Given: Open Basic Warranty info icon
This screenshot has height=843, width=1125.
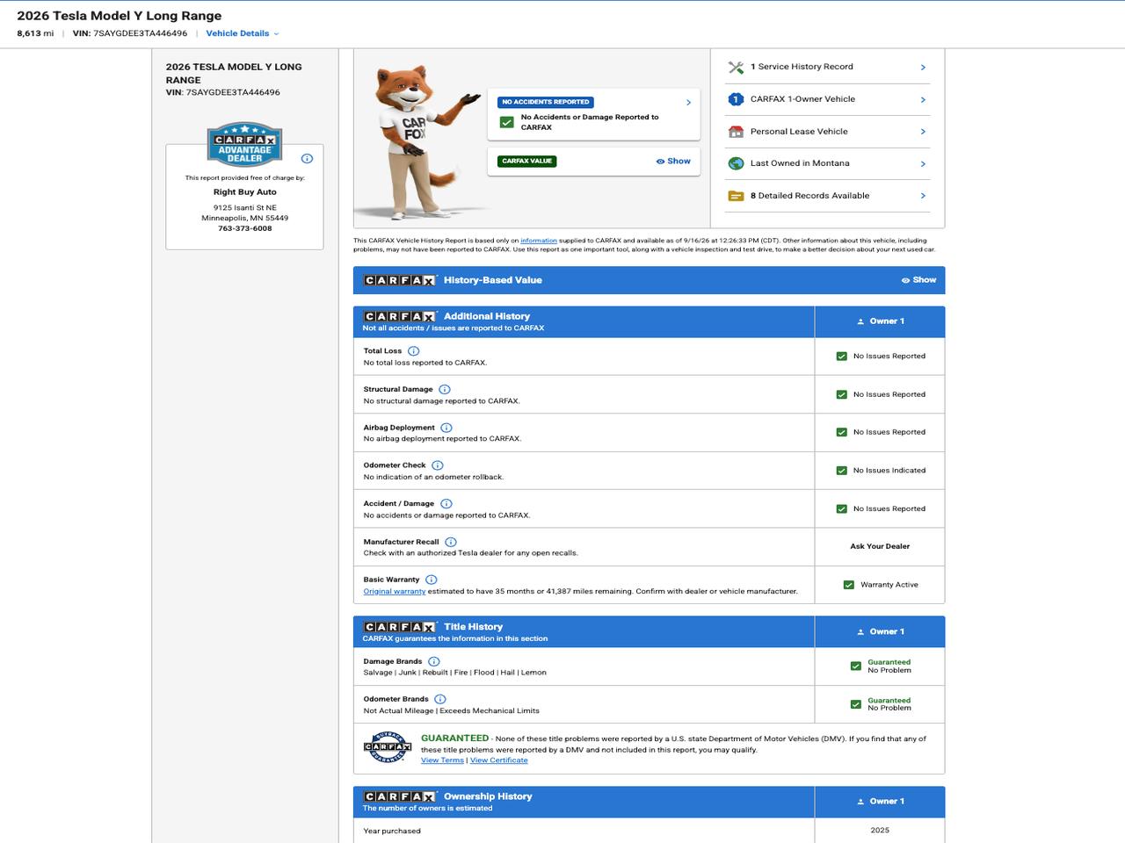Looking at the screenshot, I should coord(432,580).
